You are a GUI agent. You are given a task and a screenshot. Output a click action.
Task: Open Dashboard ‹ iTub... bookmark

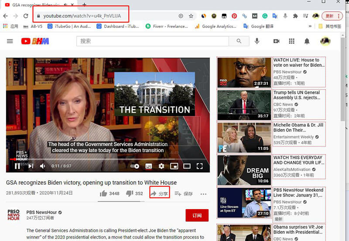click(118, 26)
